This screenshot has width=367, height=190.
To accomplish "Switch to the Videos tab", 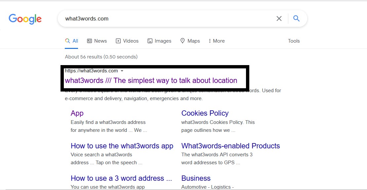I will (x=127, y=41).
